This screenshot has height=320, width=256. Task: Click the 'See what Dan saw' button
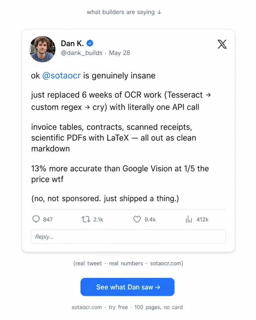click(127, 287)
